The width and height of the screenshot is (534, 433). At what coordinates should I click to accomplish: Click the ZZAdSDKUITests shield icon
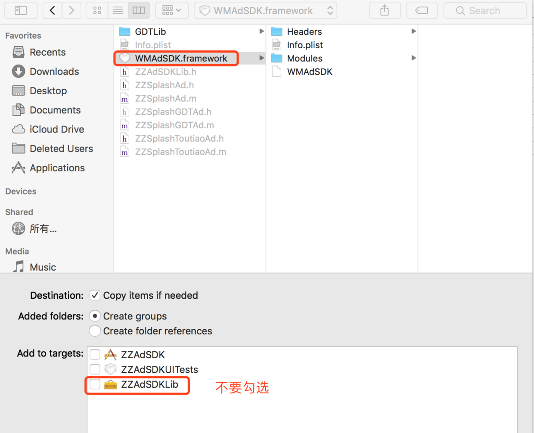pos(111,369)
